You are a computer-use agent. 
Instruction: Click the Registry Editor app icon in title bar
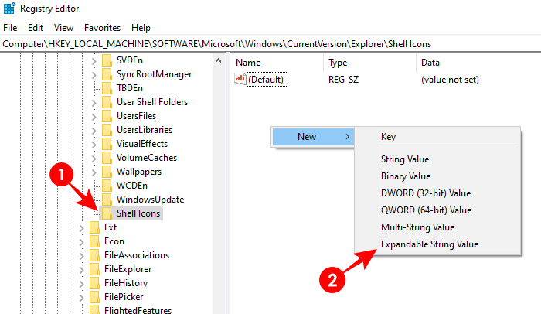9,9
